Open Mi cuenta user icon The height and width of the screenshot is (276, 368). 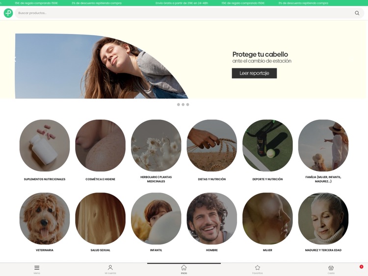pos(110,268)
